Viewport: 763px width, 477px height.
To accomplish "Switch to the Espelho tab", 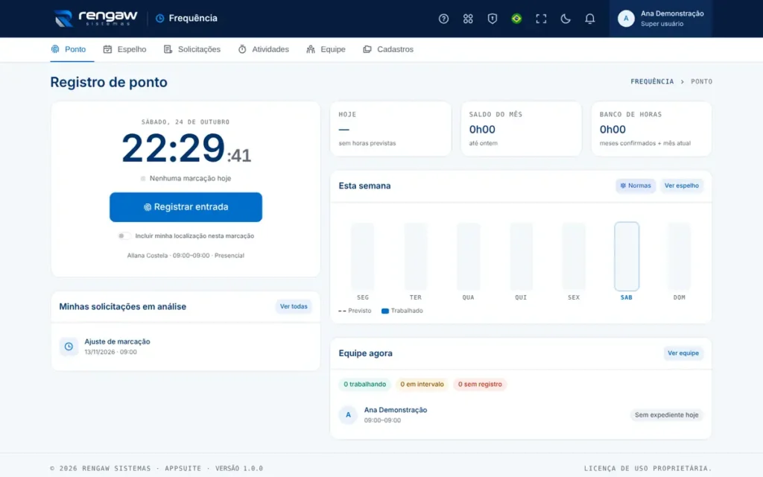I will pyautogui.click(x=124, y=49).
